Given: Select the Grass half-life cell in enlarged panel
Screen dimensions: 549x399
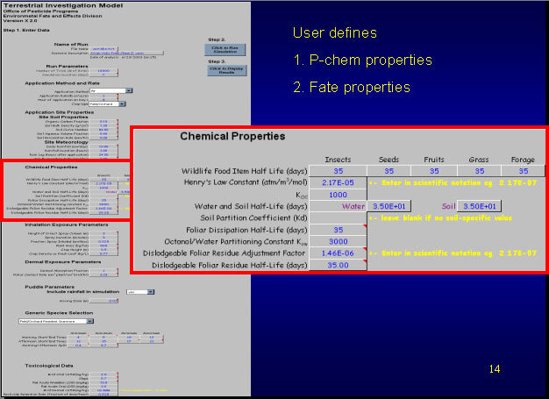Looking at the screenshot, I should [480, 171].
